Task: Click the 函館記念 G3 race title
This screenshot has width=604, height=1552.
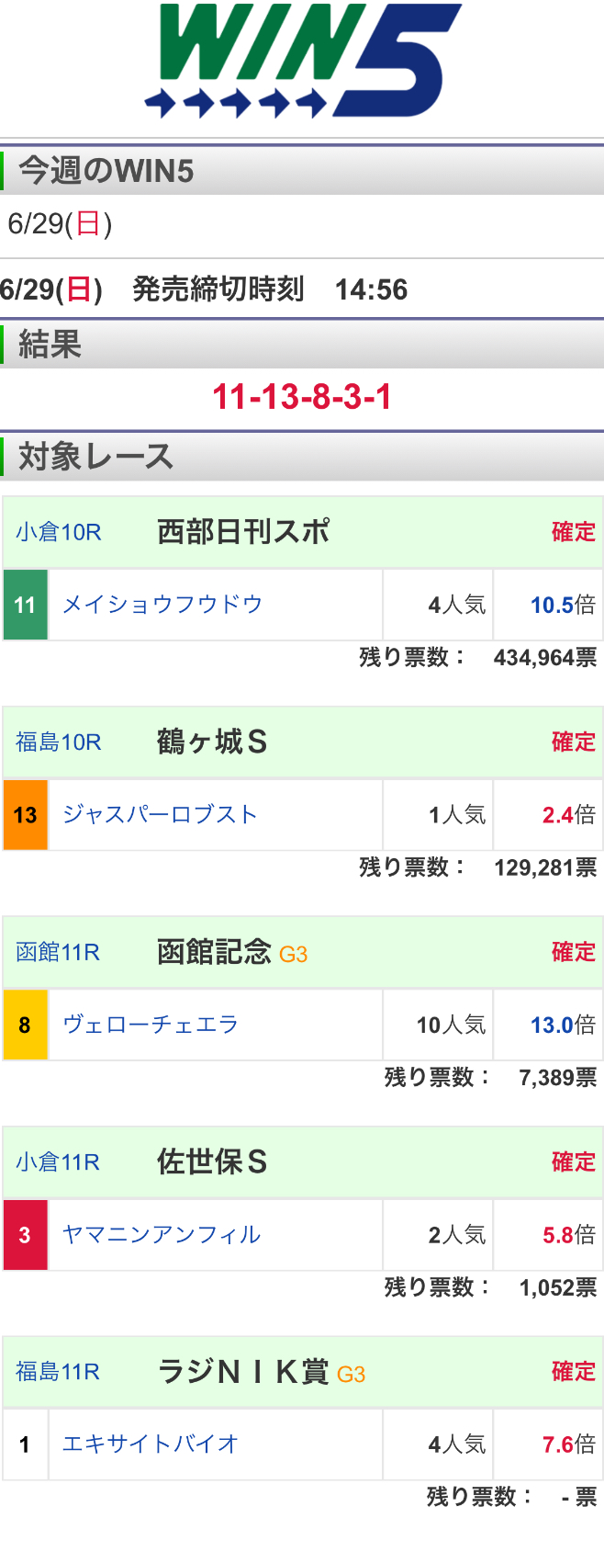Action: [231, 952]
